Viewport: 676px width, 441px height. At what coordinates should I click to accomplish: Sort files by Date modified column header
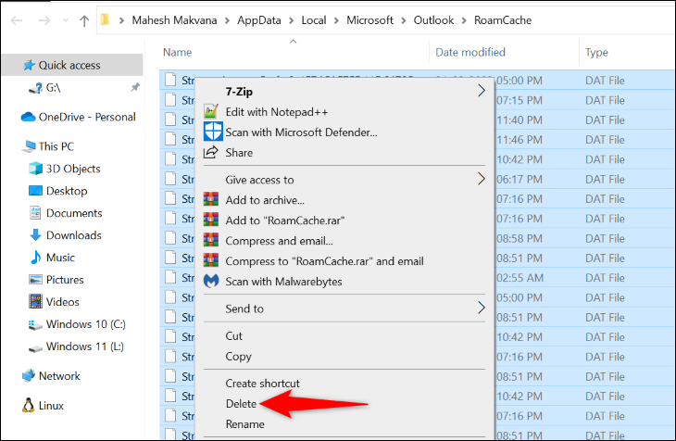[470, 52]
